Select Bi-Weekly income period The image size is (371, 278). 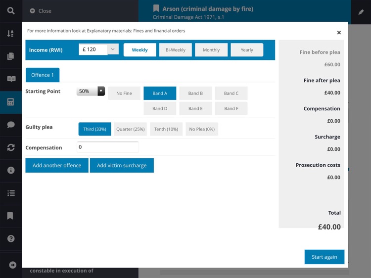click(175, 50)
